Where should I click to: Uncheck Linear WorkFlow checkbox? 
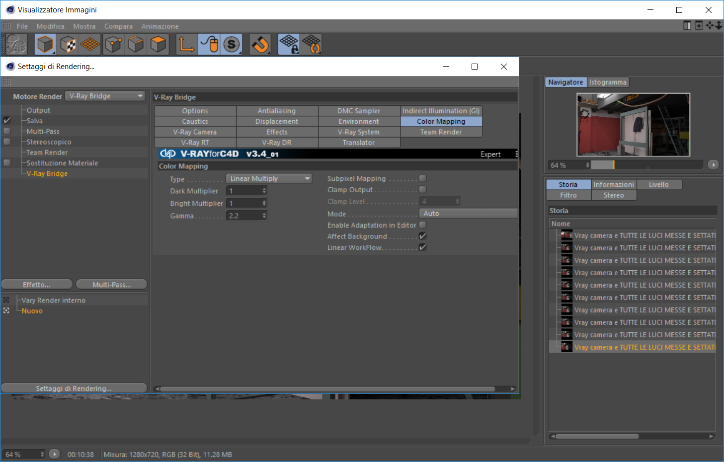[x=423, y=247]
